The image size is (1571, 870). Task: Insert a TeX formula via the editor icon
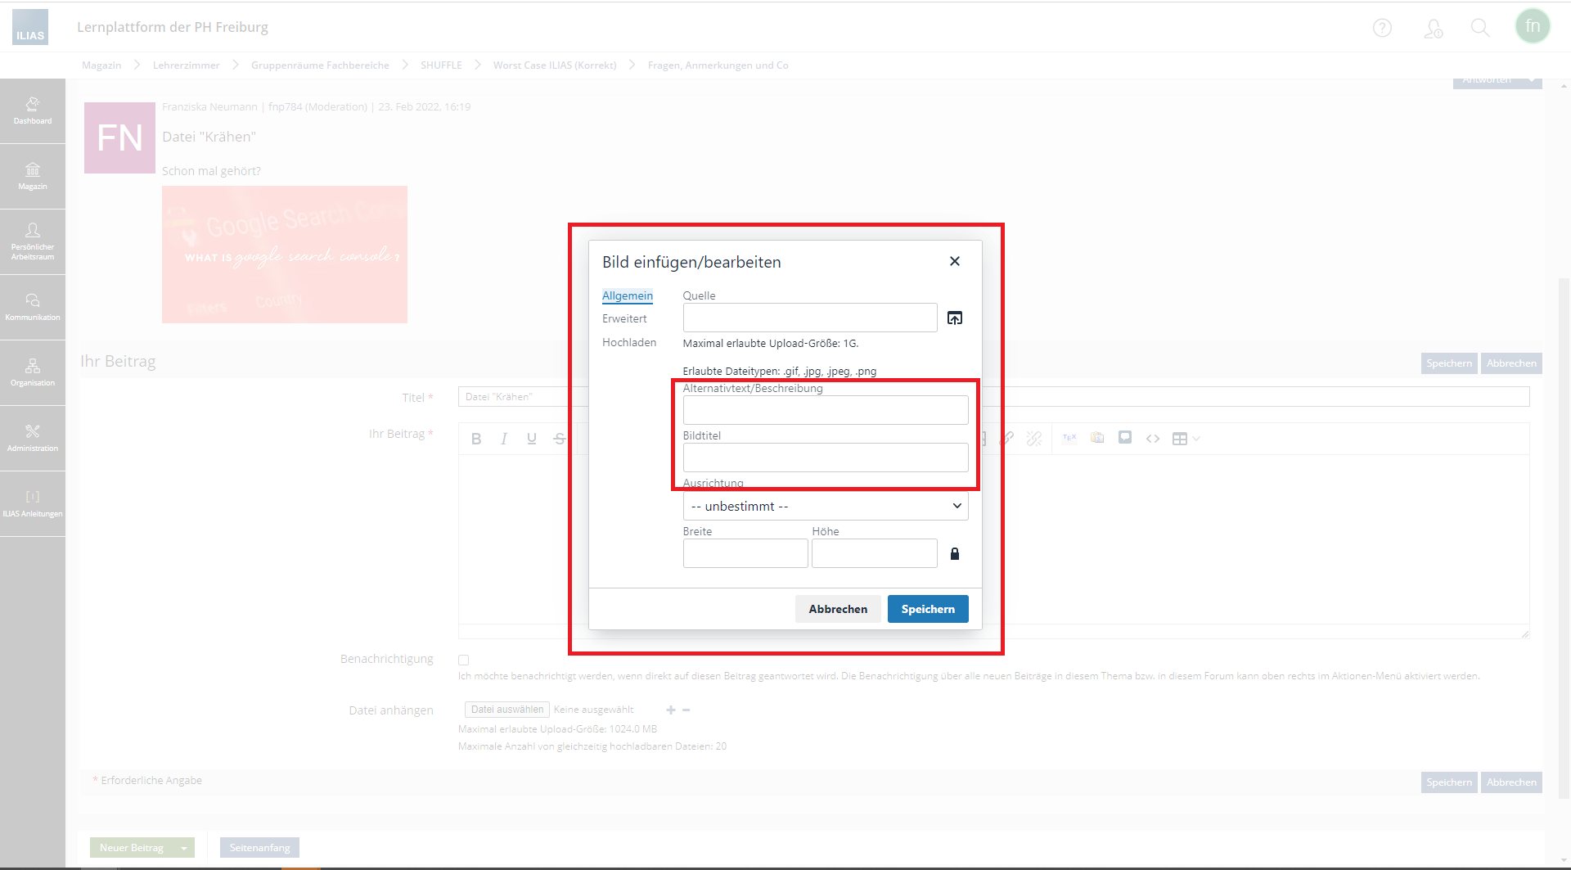(x=1069, y=438)
